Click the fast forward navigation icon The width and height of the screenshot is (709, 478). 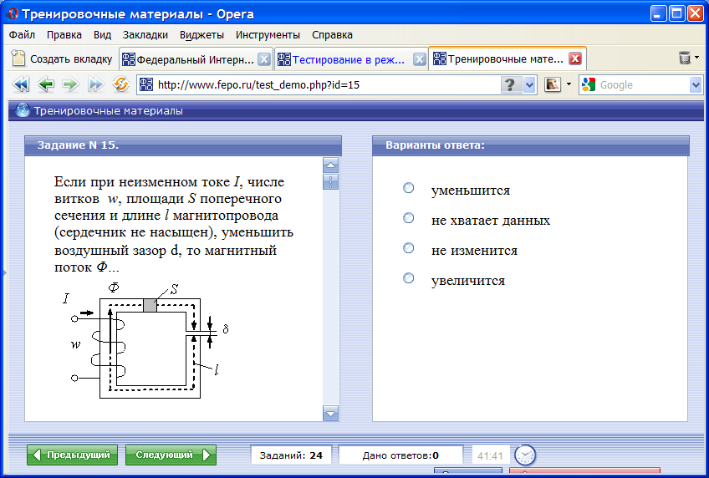[95, 84]
